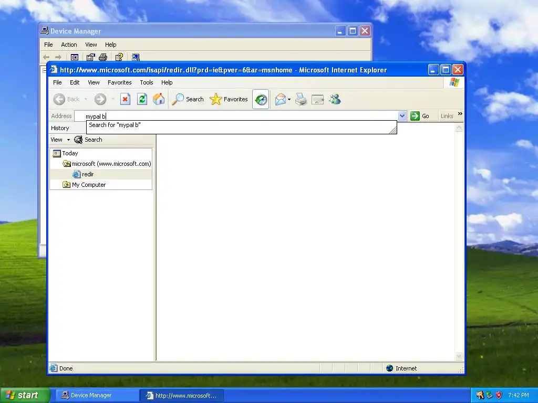Viewport: 538px width, 403px height.
Task: Click Device Manager's Scan for hardware changes icon
Action: coord(136,57)
